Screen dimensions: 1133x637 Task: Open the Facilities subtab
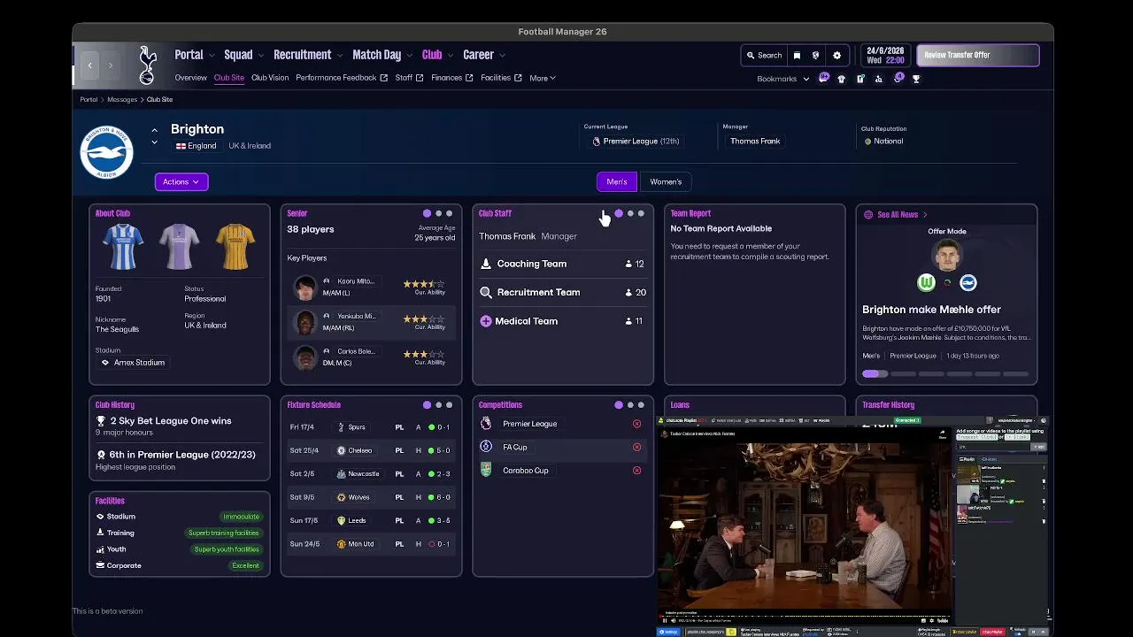tap(501, 78)
